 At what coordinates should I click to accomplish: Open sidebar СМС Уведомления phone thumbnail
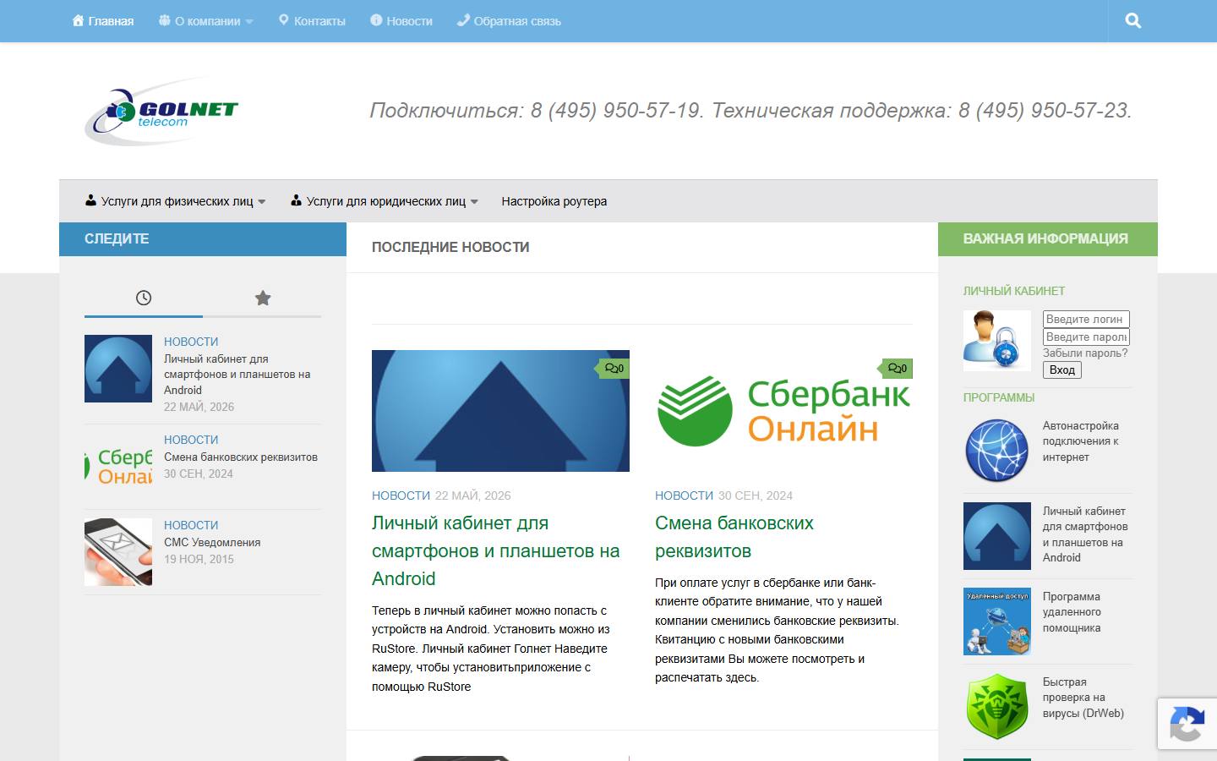pos(118,552)
